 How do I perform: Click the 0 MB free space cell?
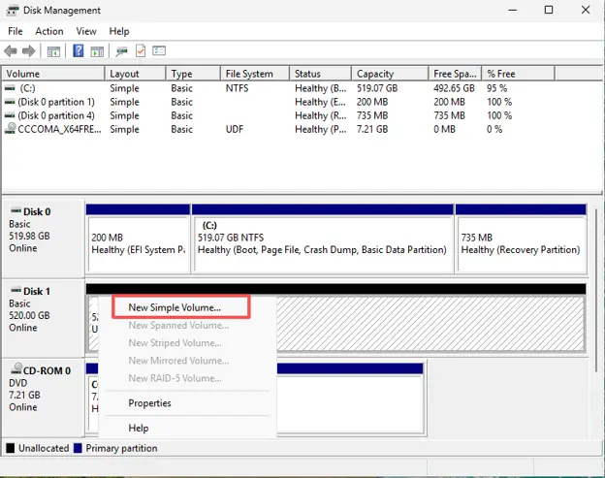point(444,129)
